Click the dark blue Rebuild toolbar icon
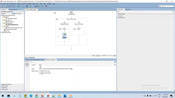175x98 pixels. pyautogui.click(x=27, y=6)
